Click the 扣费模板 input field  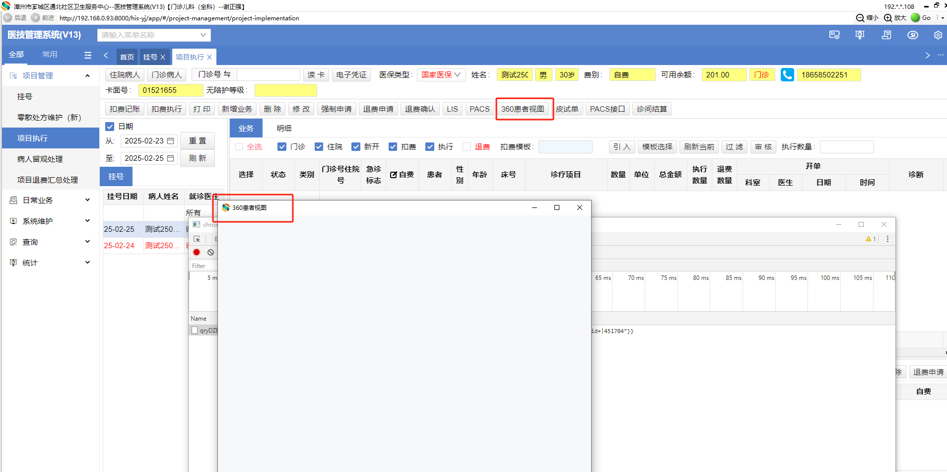coord(565,147)
